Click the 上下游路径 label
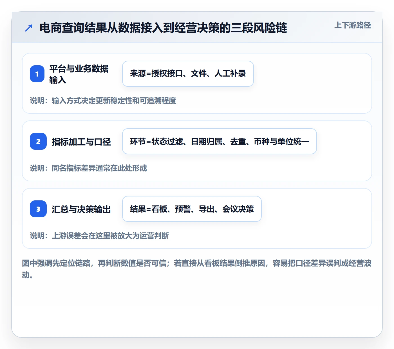Viewport: 394px width, 349px height. [x=353, y=25]
